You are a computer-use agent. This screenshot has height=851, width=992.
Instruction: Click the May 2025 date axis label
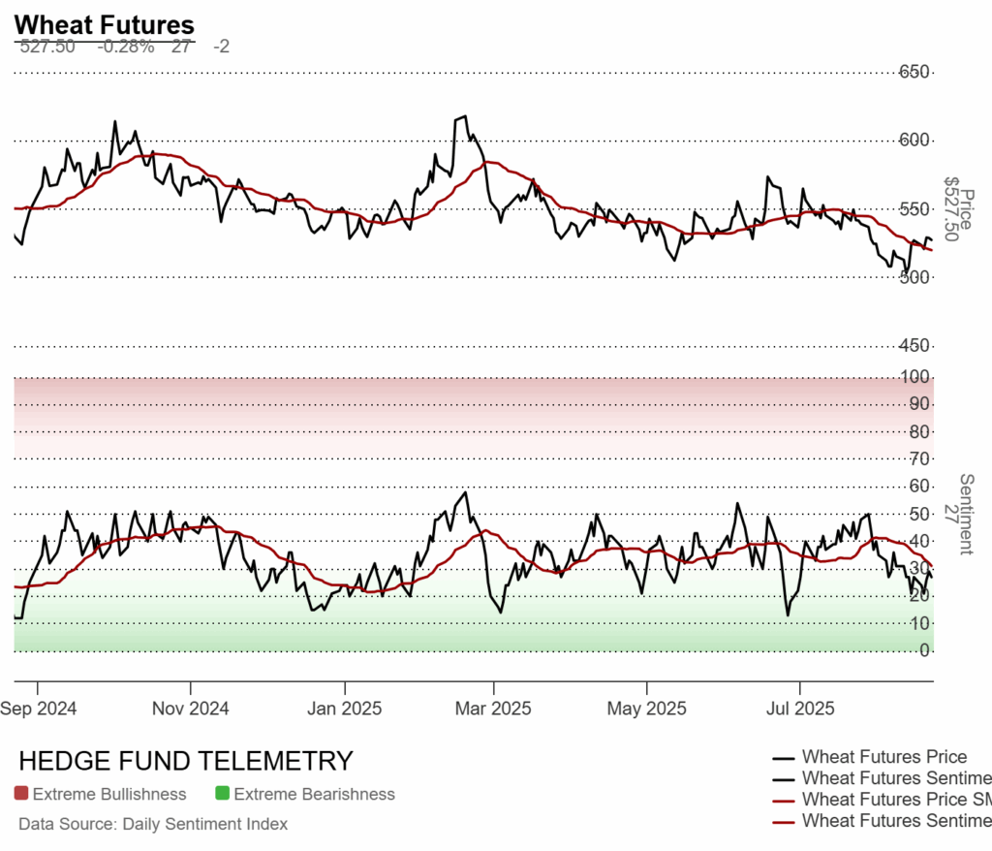coord(646,709)
